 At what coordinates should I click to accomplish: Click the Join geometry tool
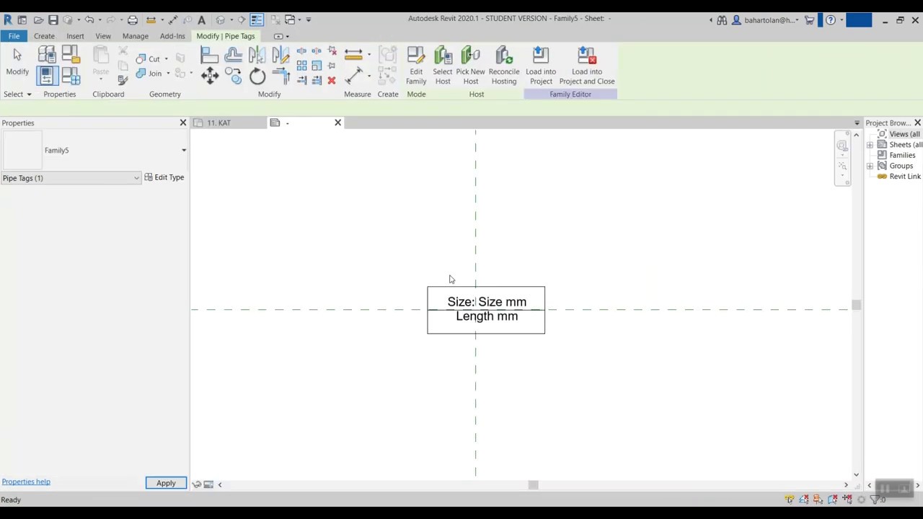(x=149, y=74)
